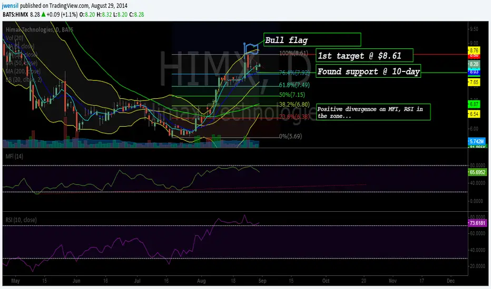Click the yellow 7.65 price tag

pyautogui.click(x=474, y=82)
